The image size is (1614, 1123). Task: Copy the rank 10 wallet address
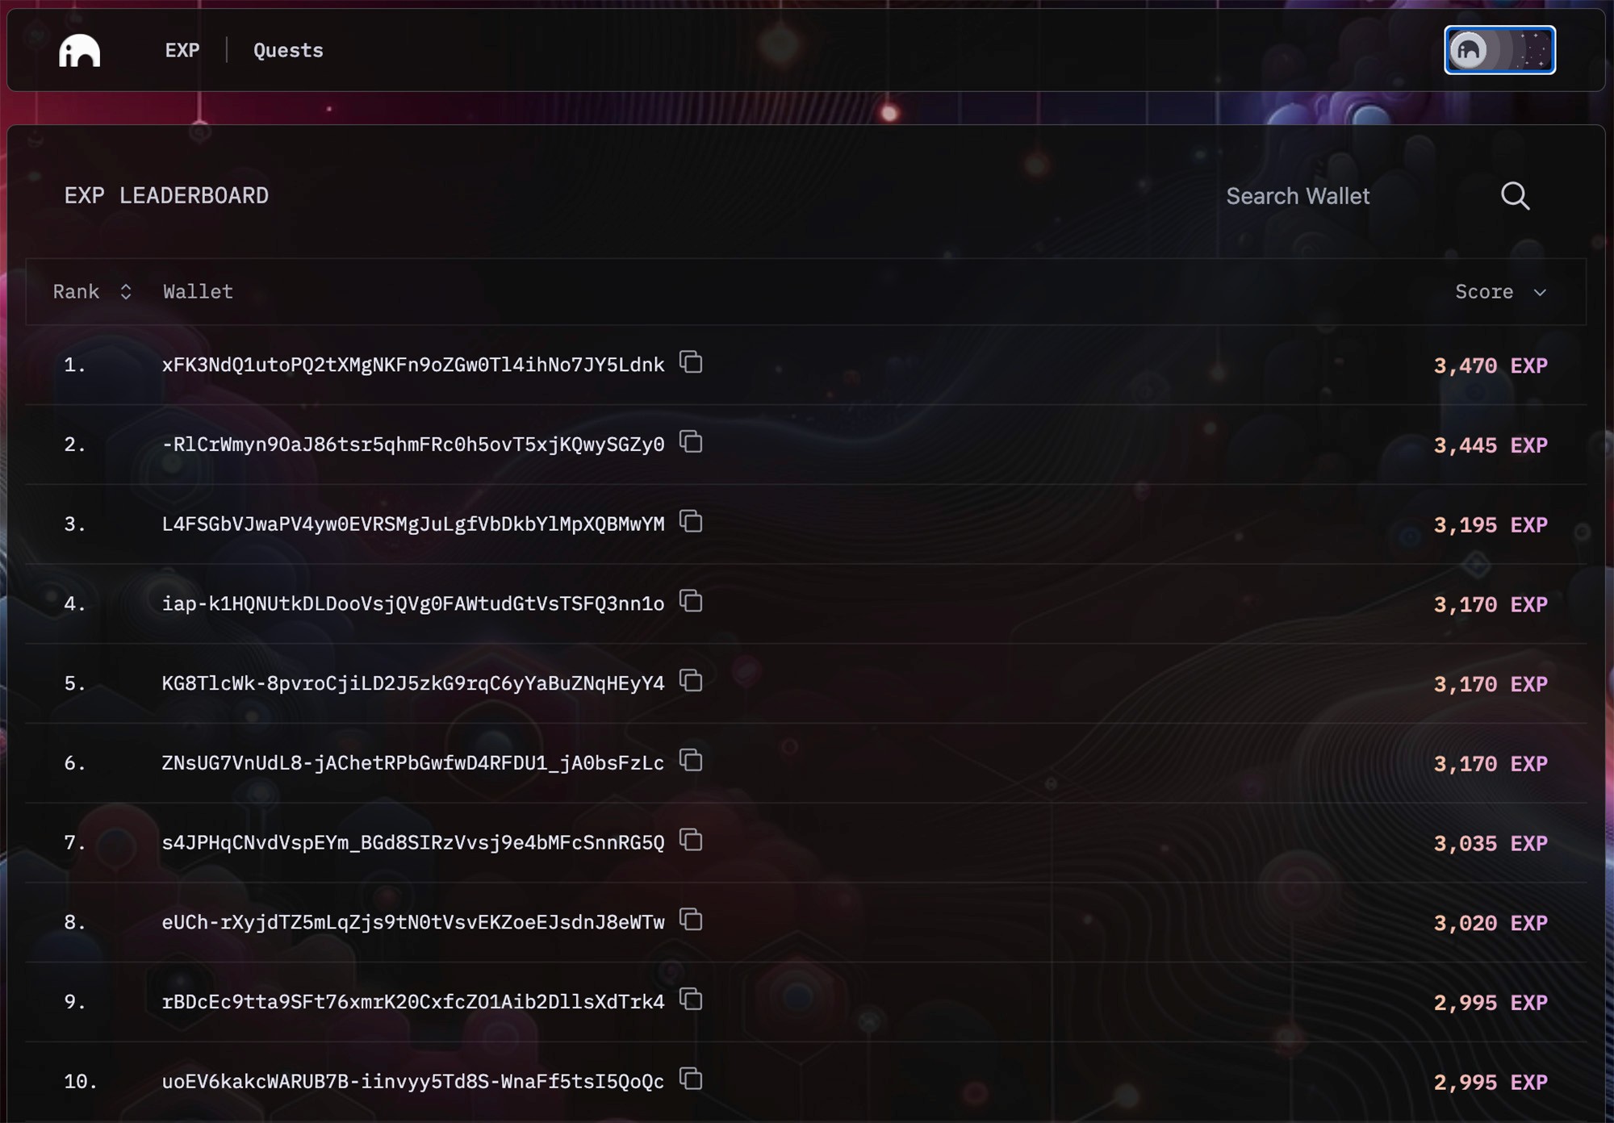tap(691, 1079)
